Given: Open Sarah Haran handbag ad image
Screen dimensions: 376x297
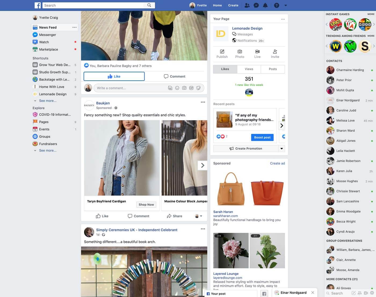Looking at the screenshot, I should [x=249, y=188].
